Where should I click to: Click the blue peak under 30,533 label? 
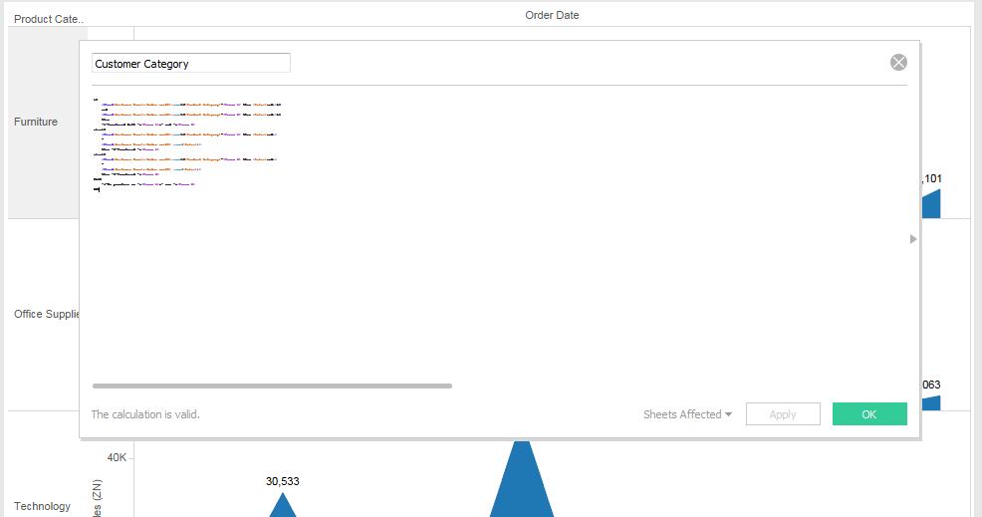(x=283, y=506)
